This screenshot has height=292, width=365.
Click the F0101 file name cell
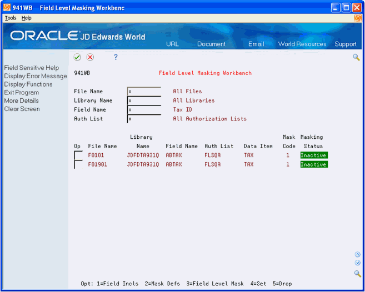[96, 155]
